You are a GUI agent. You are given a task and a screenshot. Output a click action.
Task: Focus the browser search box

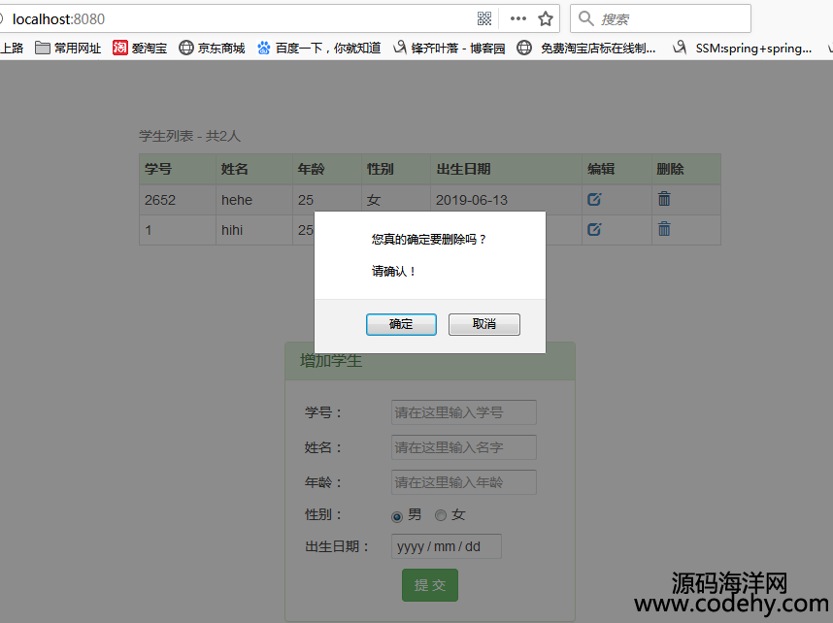click(x=670, y=18)
